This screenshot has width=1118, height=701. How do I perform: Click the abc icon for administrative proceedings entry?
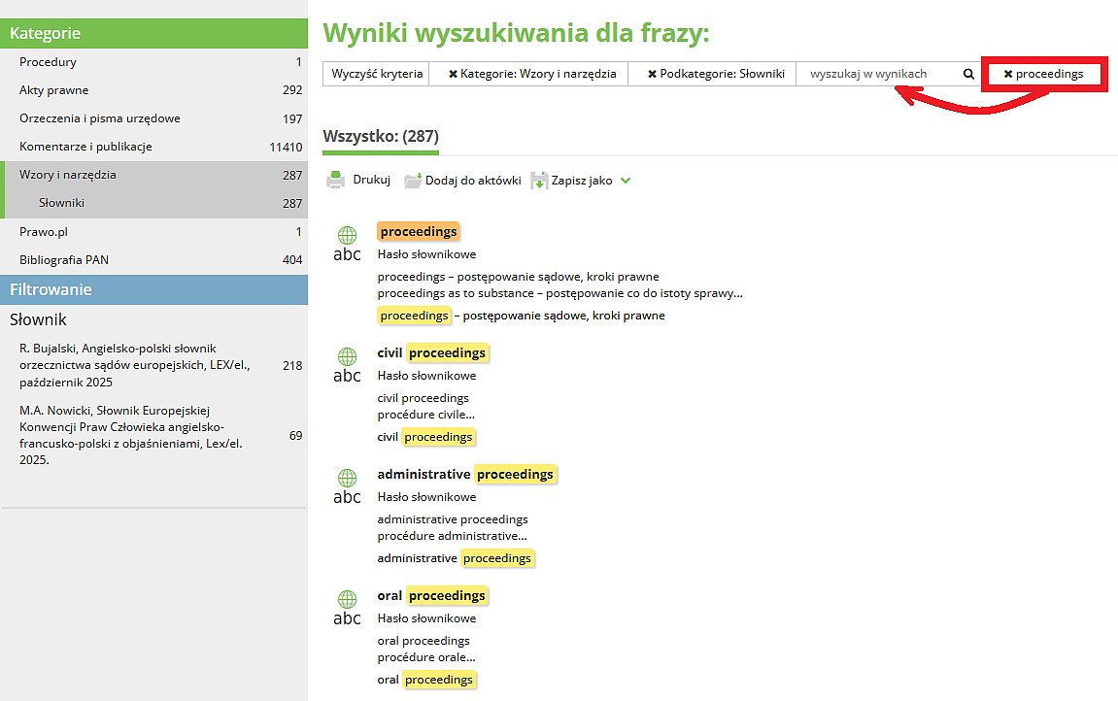click(x=347, y=496)
